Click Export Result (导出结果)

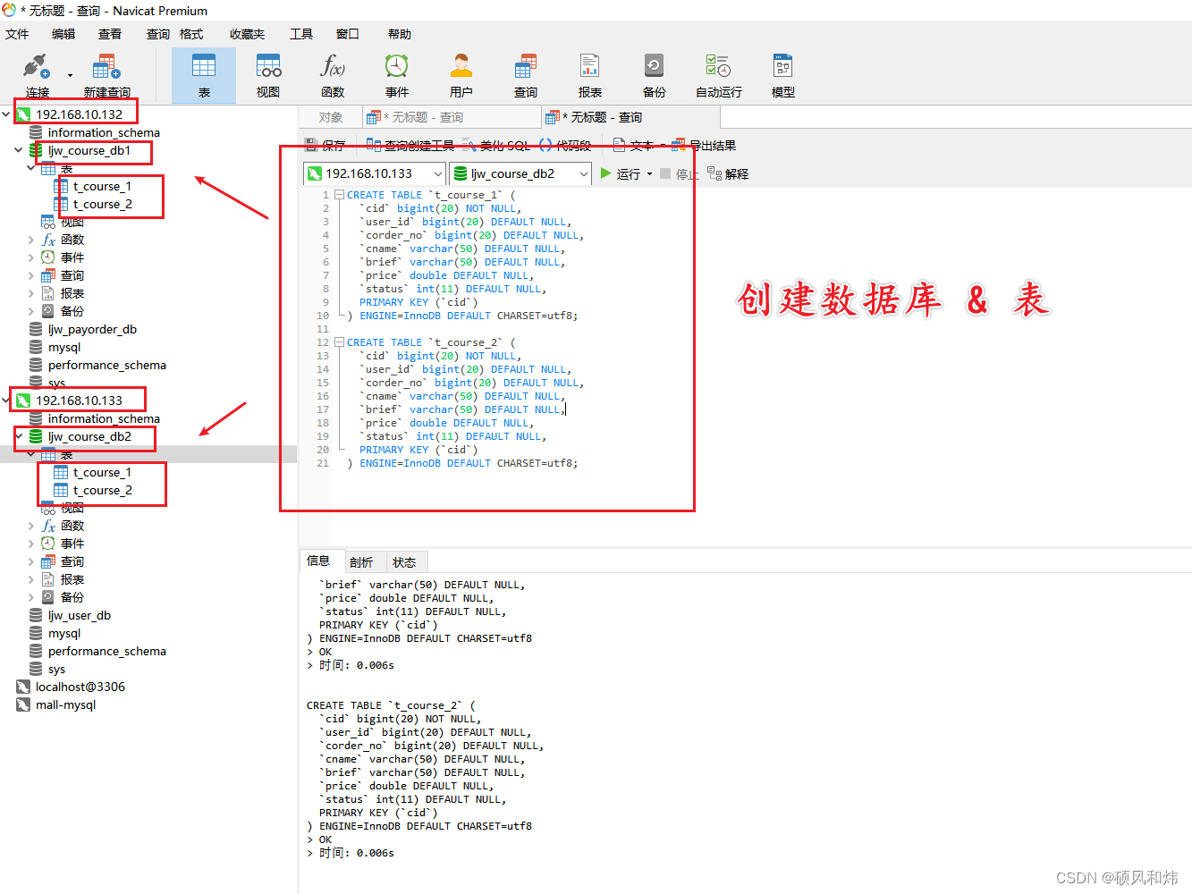[x=704, y=146]
